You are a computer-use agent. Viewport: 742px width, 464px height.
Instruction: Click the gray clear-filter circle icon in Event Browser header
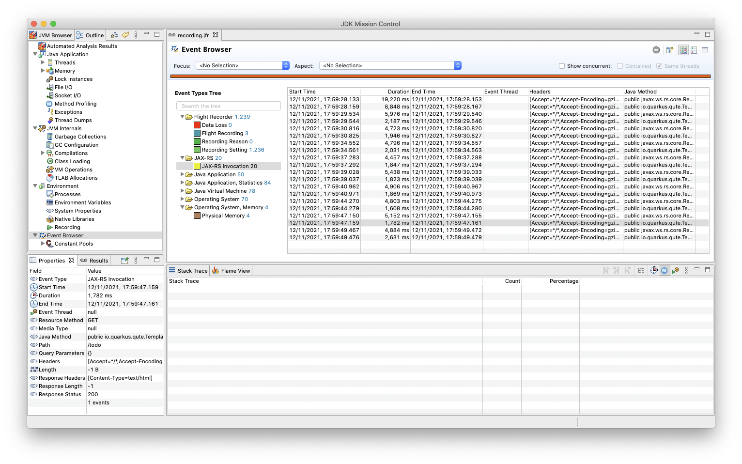[656, 50]
